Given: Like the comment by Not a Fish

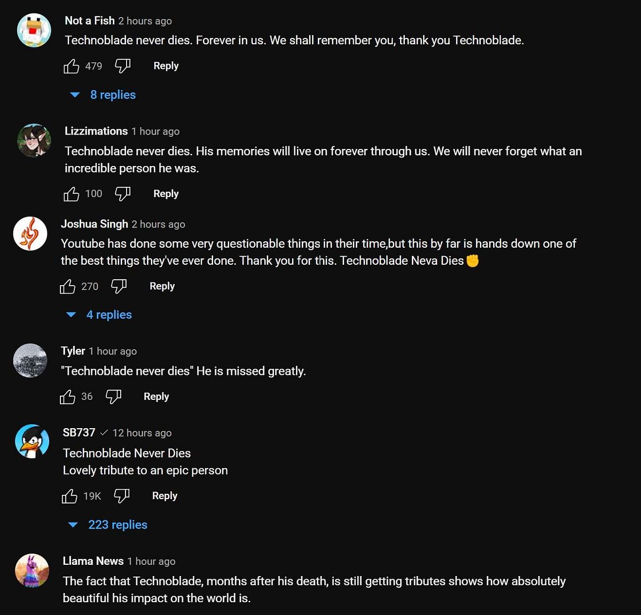Looking at the screenshot, I should point(71,66).
